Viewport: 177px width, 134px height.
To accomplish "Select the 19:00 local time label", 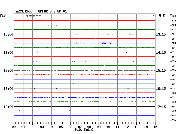I will tap(8, 107).
